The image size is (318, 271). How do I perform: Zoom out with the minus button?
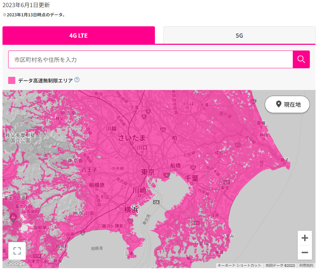click(x=304, y=252)
